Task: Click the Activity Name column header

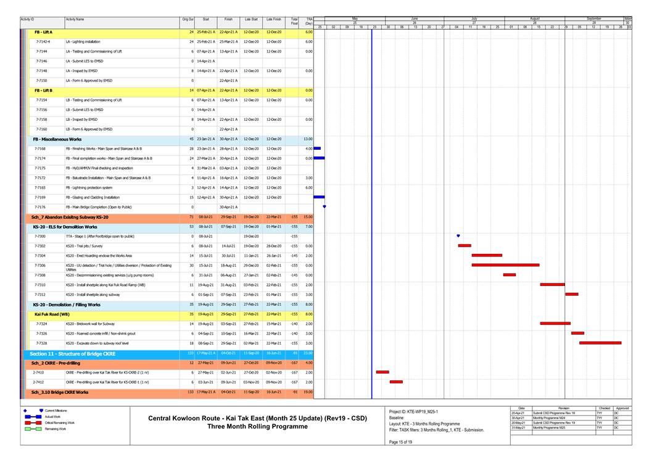Action: pyautogui.click(x=75, y=20)
